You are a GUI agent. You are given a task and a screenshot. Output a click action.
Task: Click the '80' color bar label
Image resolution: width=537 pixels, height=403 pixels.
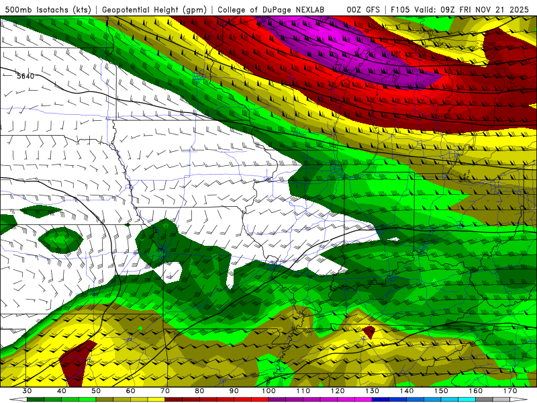click(x=199, y=391)
